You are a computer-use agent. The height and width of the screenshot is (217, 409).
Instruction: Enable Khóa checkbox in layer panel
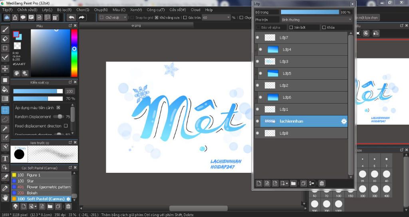point(324,27)
